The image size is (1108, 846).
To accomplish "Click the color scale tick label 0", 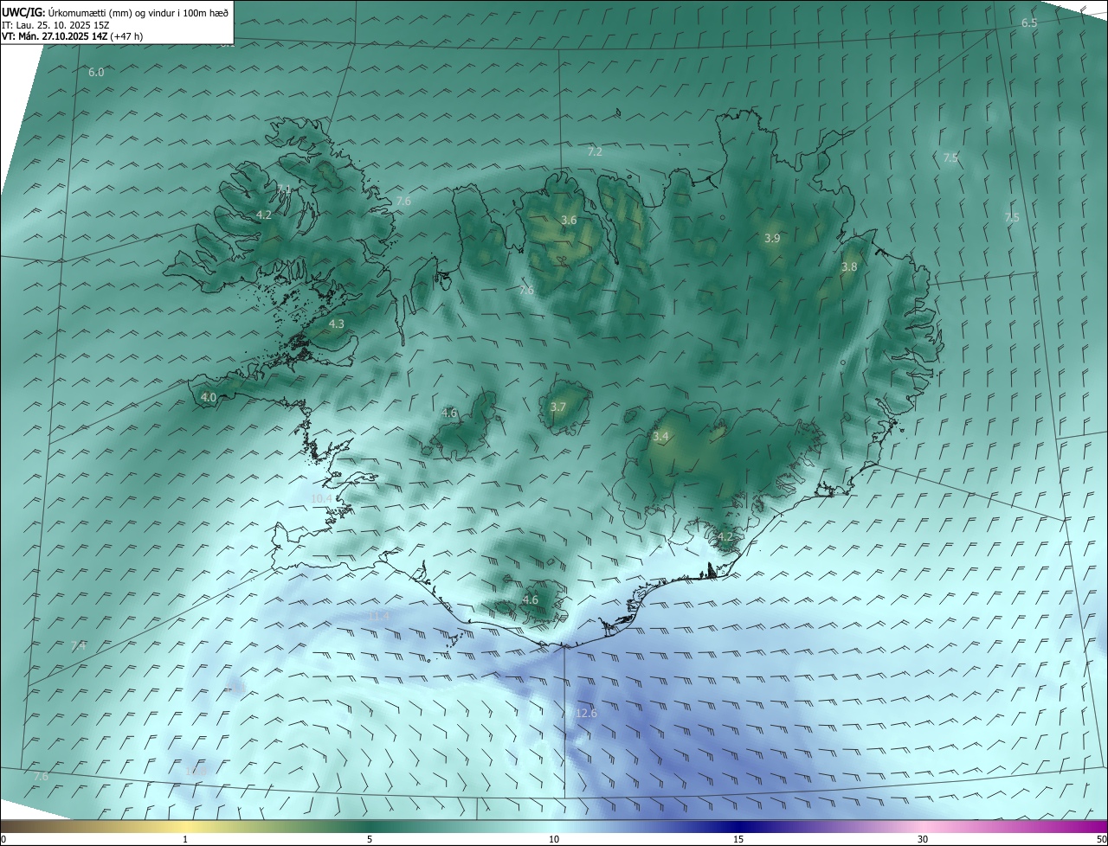I will coord(3,840).
